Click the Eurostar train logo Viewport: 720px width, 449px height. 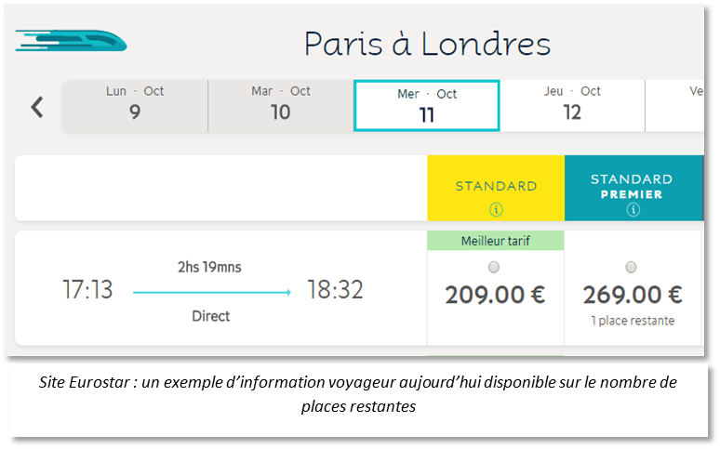point(72,41)
